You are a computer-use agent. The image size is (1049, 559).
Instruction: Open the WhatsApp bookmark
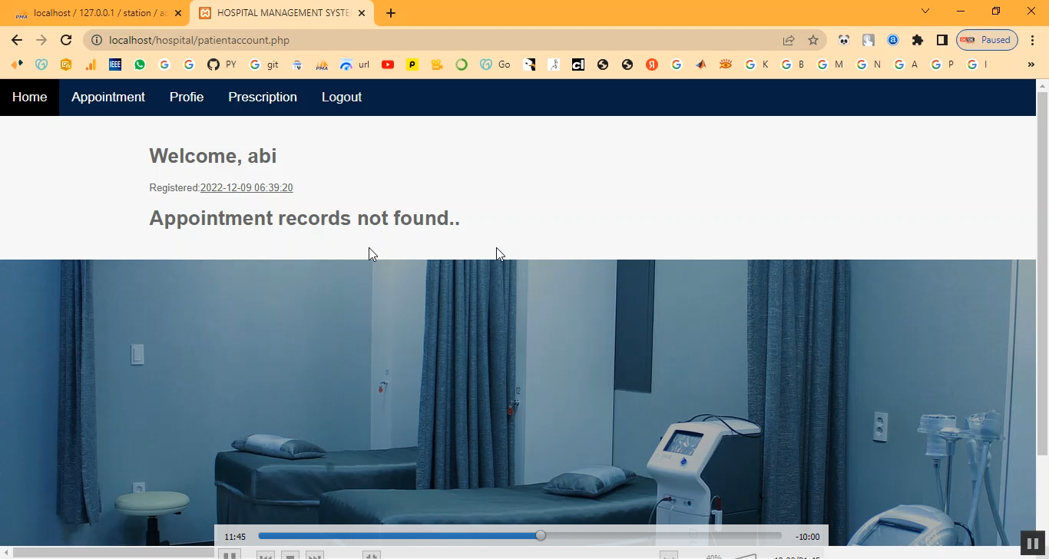click(x=139, y=65)
